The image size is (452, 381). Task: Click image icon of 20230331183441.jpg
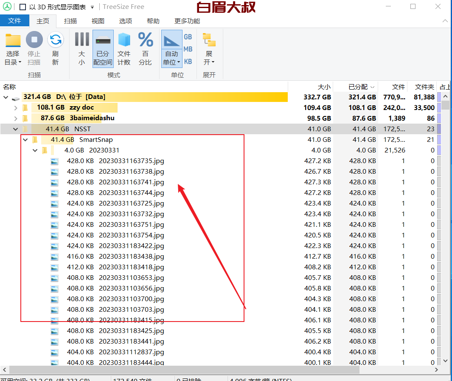point(54,342)
